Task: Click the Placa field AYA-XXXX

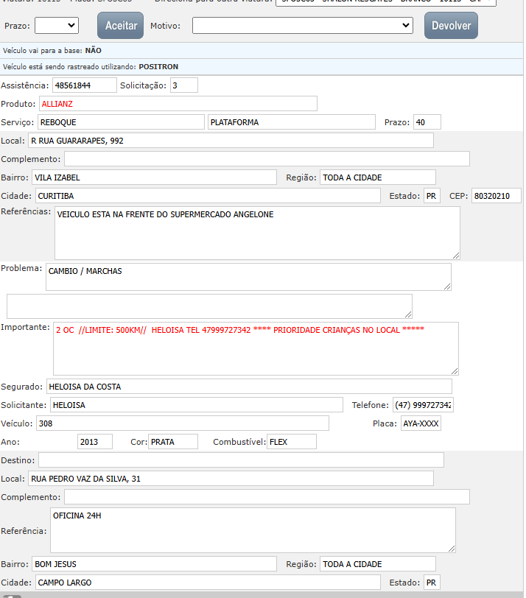Action: [421, 423]
